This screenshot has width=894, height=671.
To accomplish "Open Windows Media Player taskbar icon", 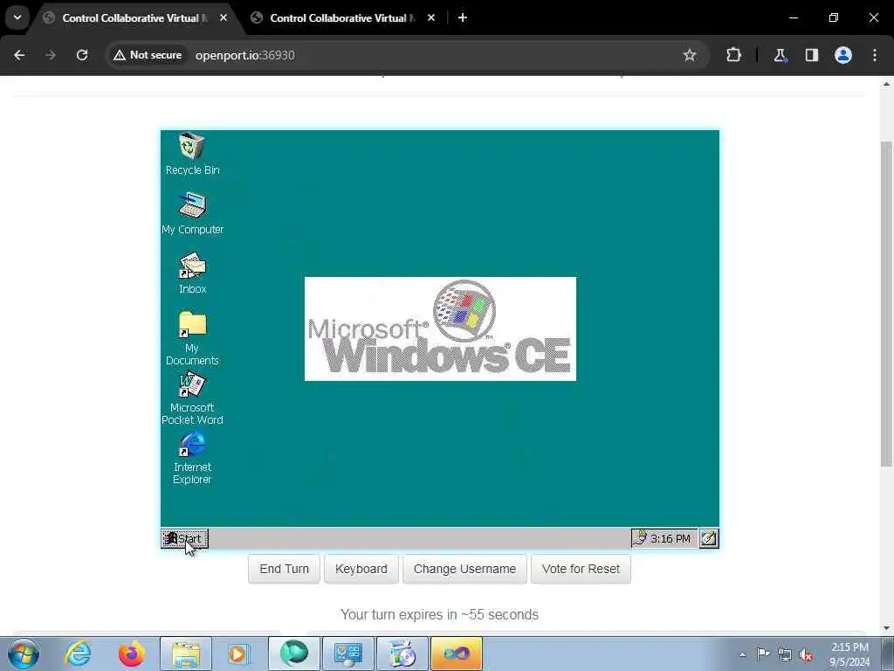I will pyautogui.click(x=238, y=654).
